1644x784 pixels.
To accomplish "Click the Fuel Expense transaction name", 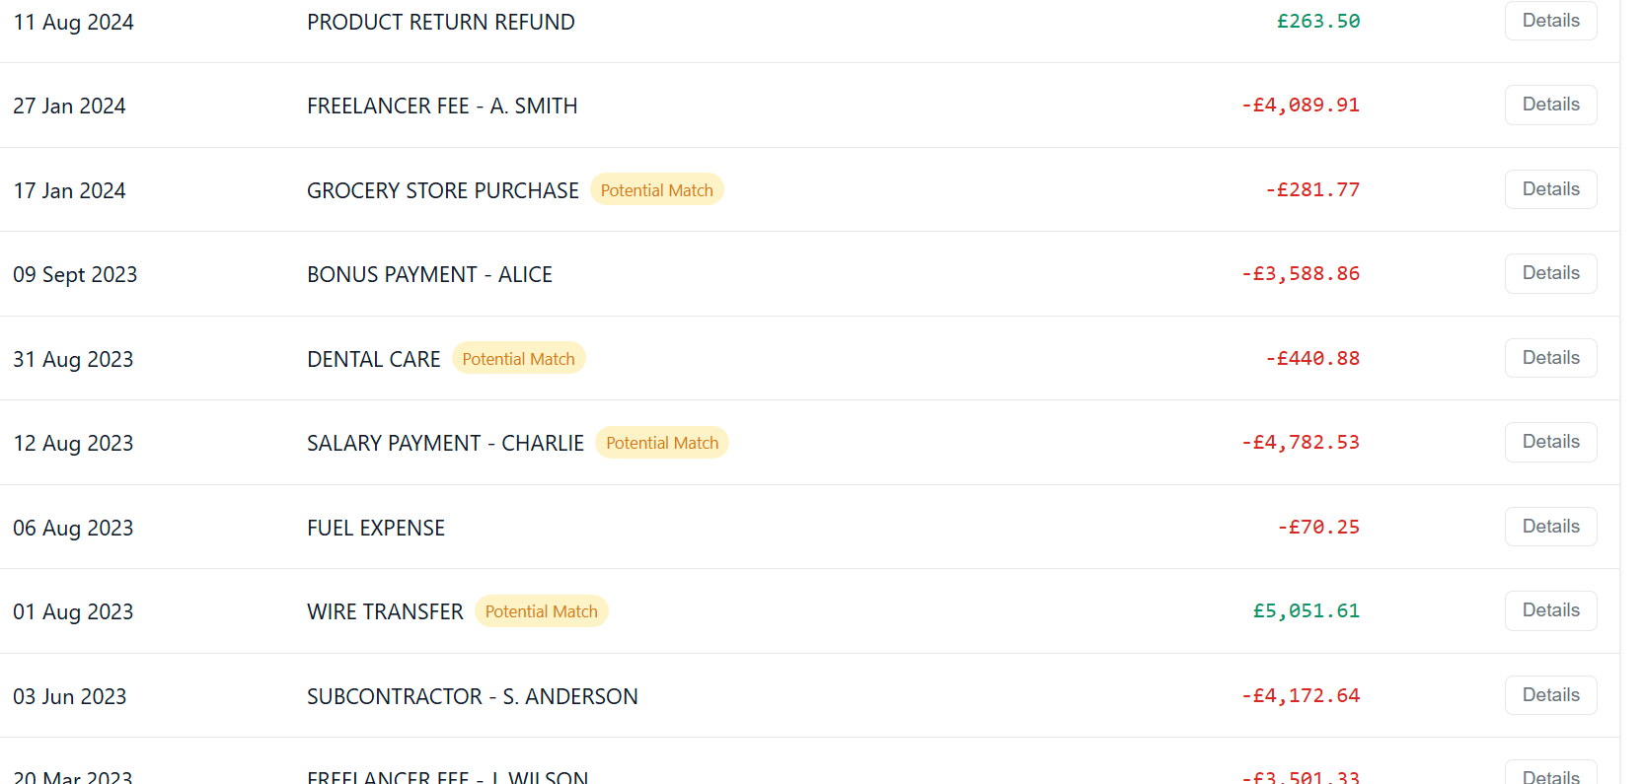I will [x=376, y=529].
